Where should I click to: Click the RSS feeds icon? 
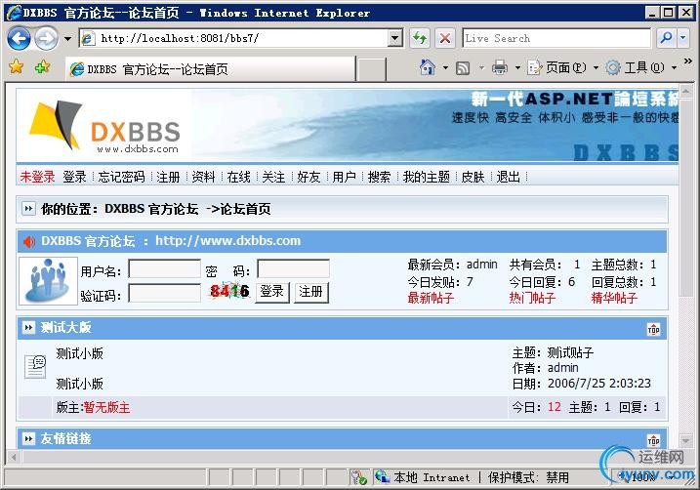tap(463, 67)
